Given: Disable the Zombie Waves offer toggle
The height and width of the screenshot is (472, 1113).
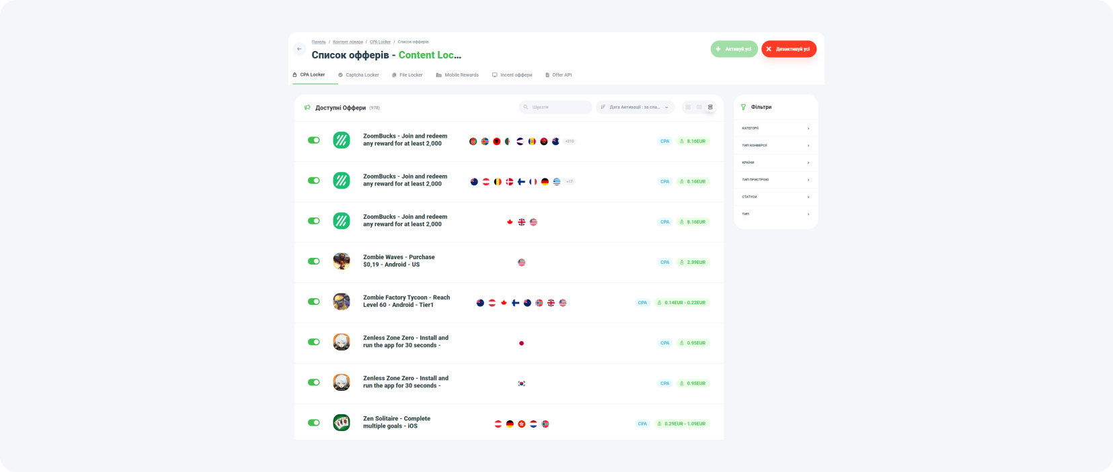Looking at the screenshot, I should point(313,261).
